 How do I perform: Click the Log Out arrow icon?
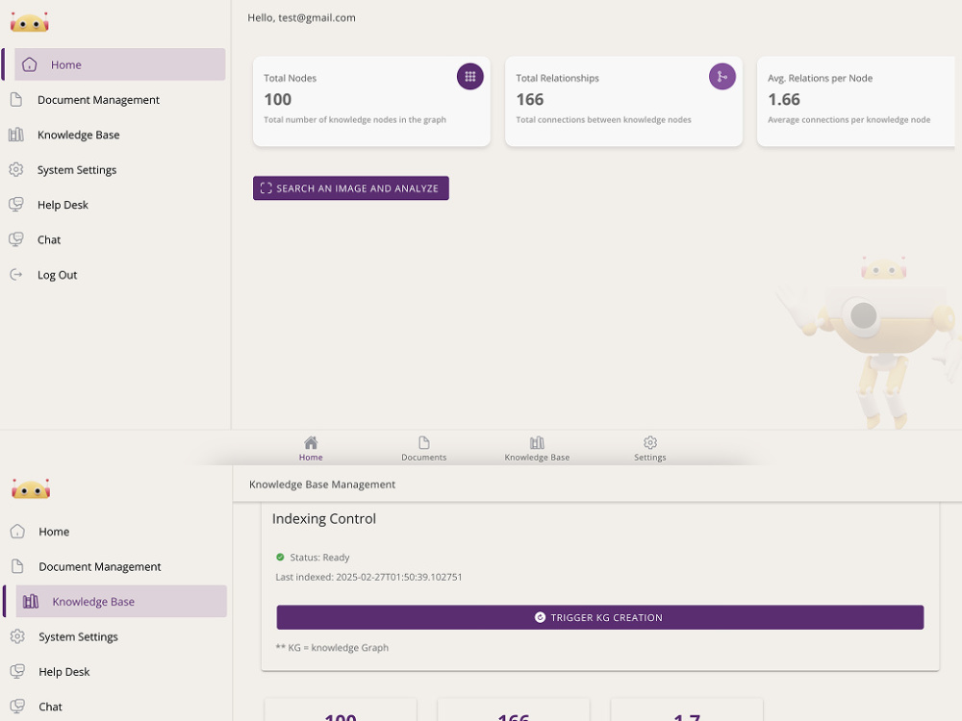pos(16,274)
